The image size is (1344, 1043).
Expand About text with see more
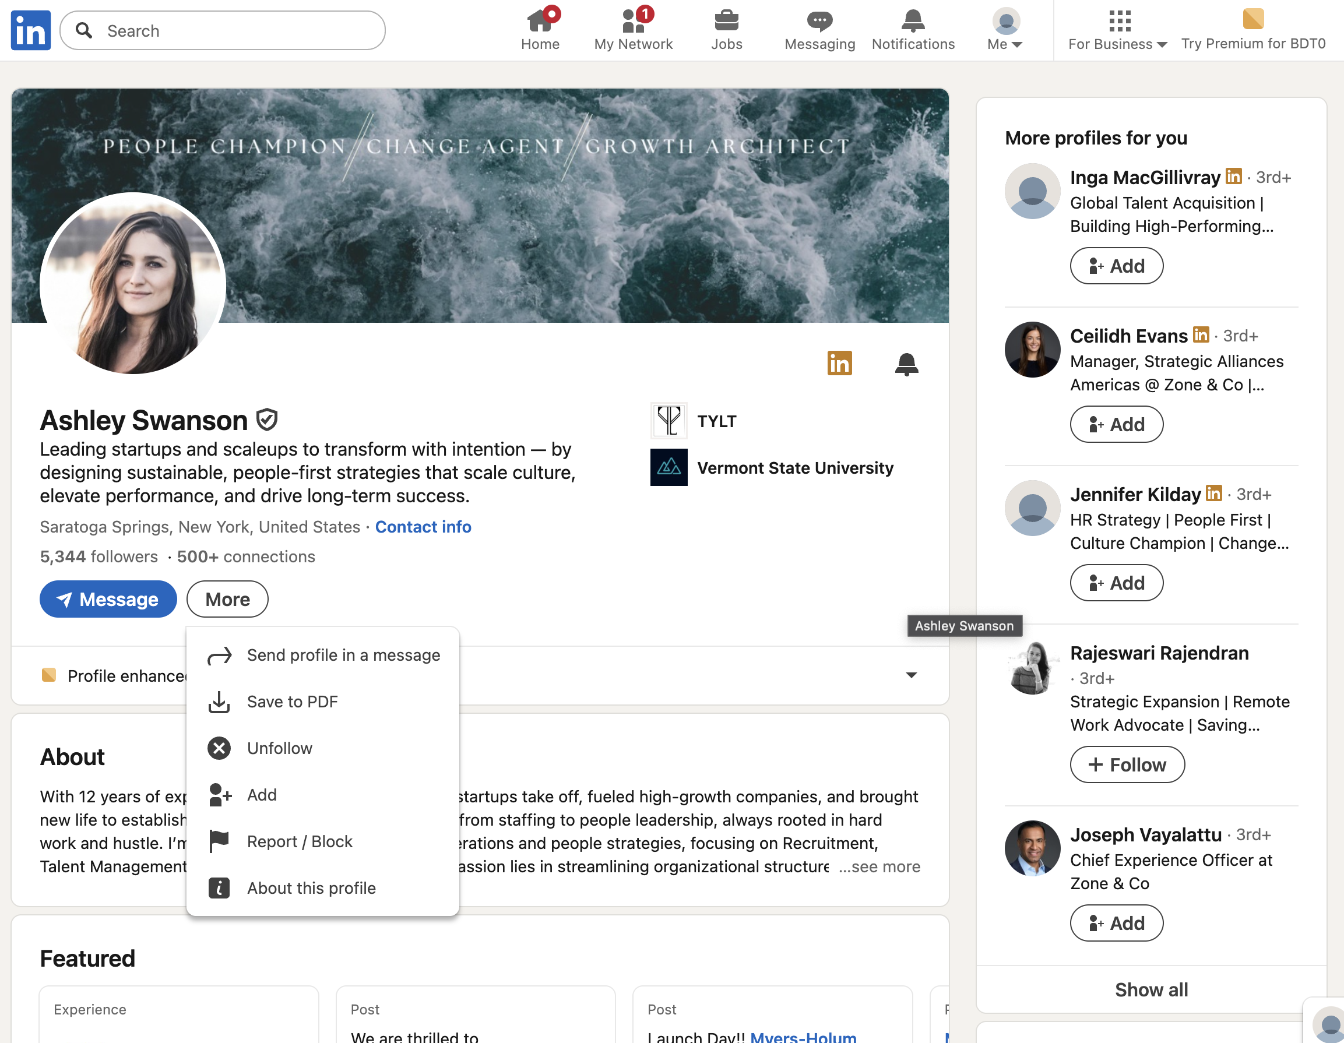tap(879, 866)
